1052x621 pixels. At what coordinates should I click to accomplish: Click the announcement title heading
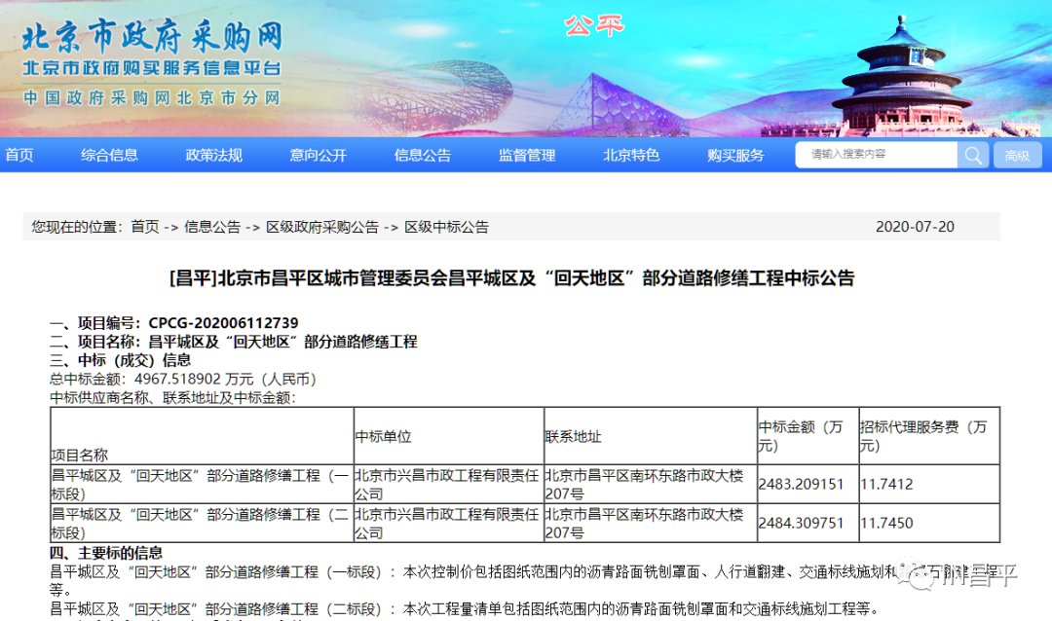(x=512, y=277)
